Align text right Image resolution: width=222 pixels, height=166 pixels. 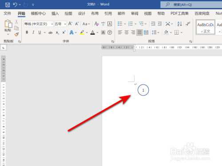pos(133,32)
